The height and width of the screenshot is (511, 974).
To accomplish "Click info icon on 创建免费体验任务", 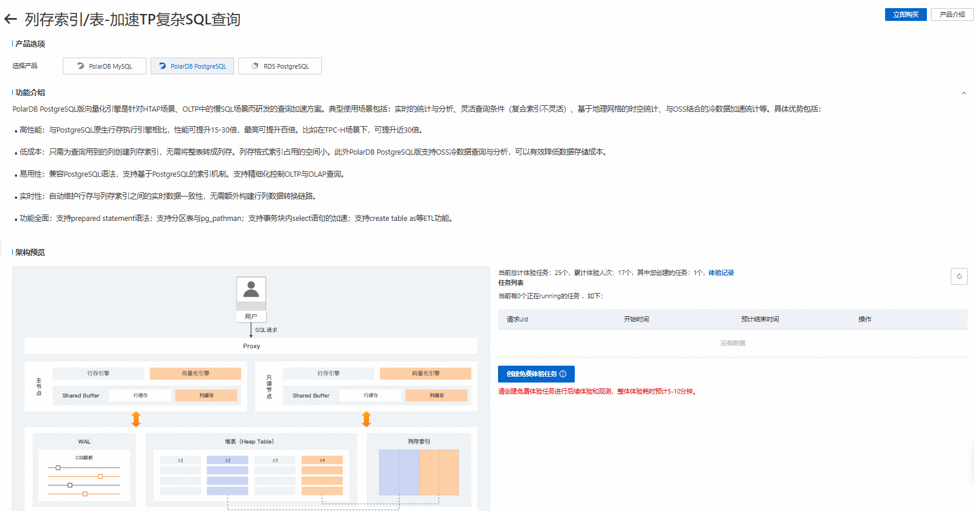I will tap(563, 374).
